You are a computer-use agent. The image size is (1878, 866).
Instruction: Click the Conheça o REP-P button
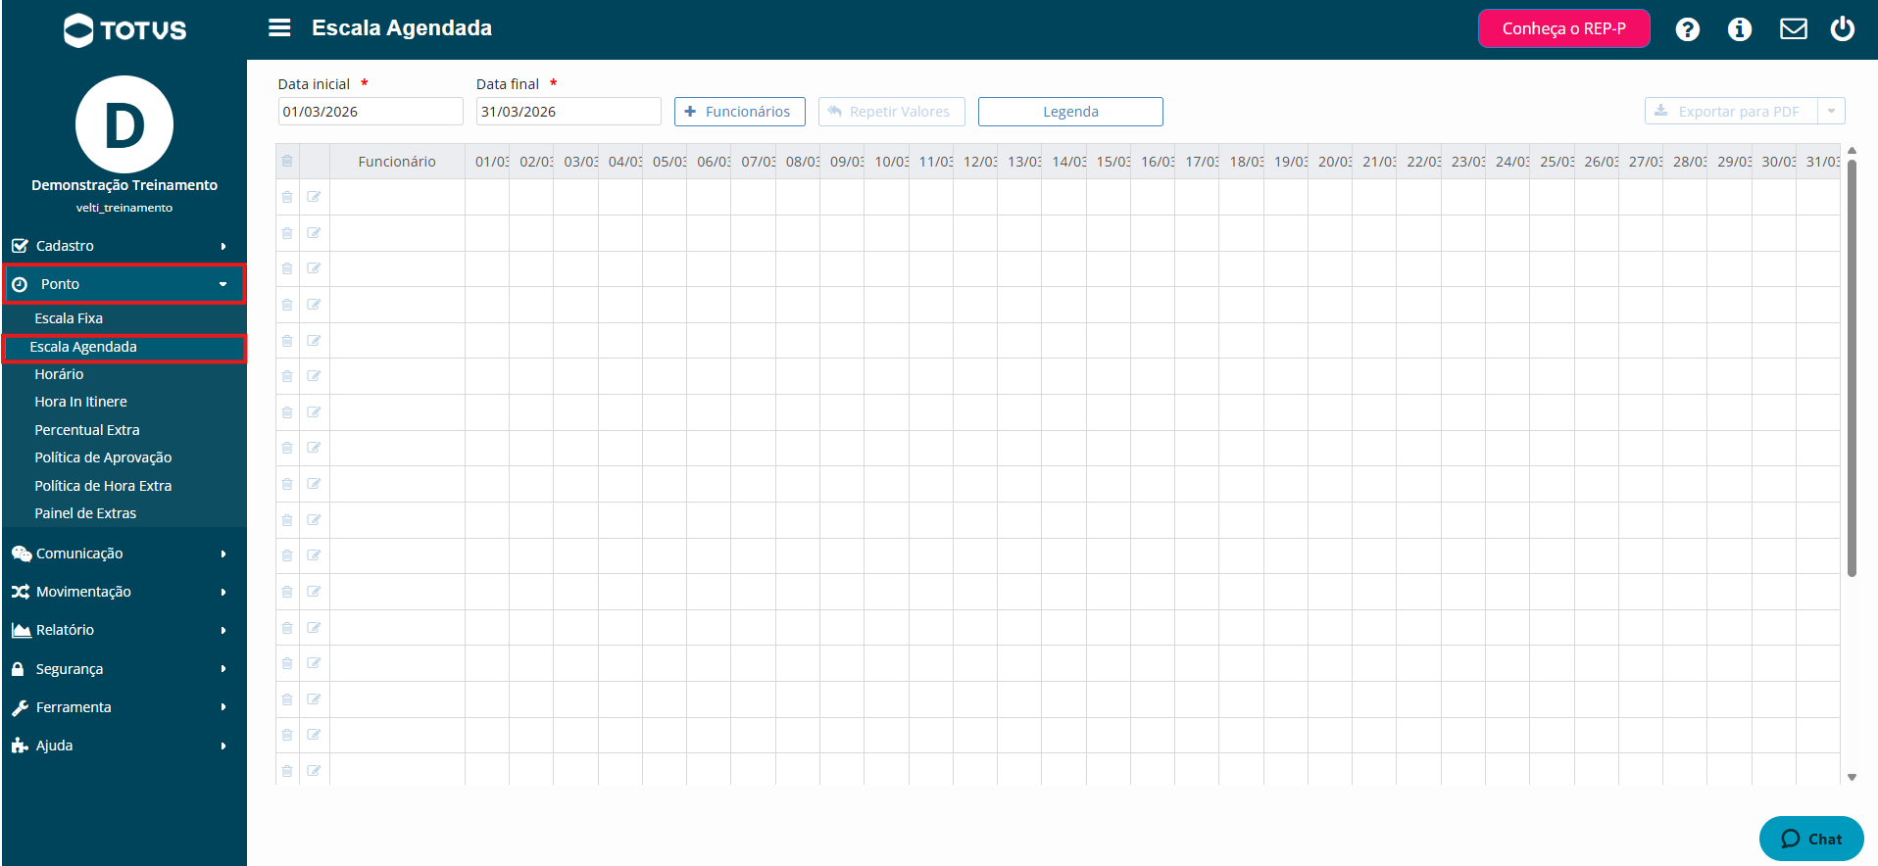(1563, 28)
